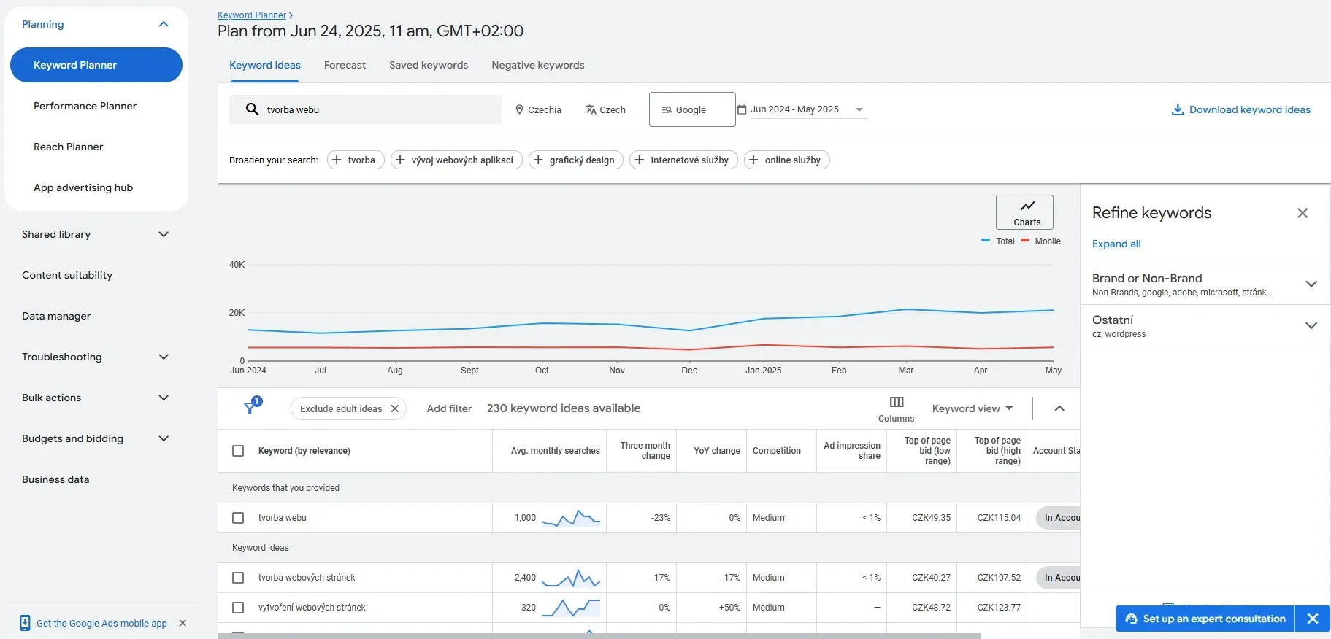Expand the Troubleshooting section
Viewport: 1331px width, 639px height.
pos(164,357)
